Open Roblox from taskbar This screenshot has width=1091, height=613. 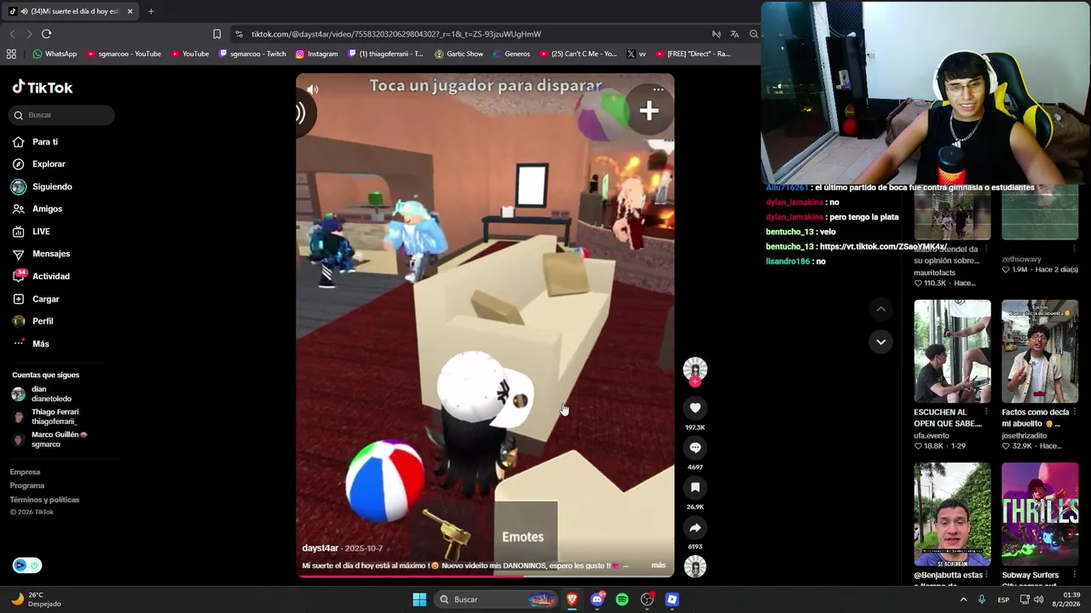click(x=672, y=599)
